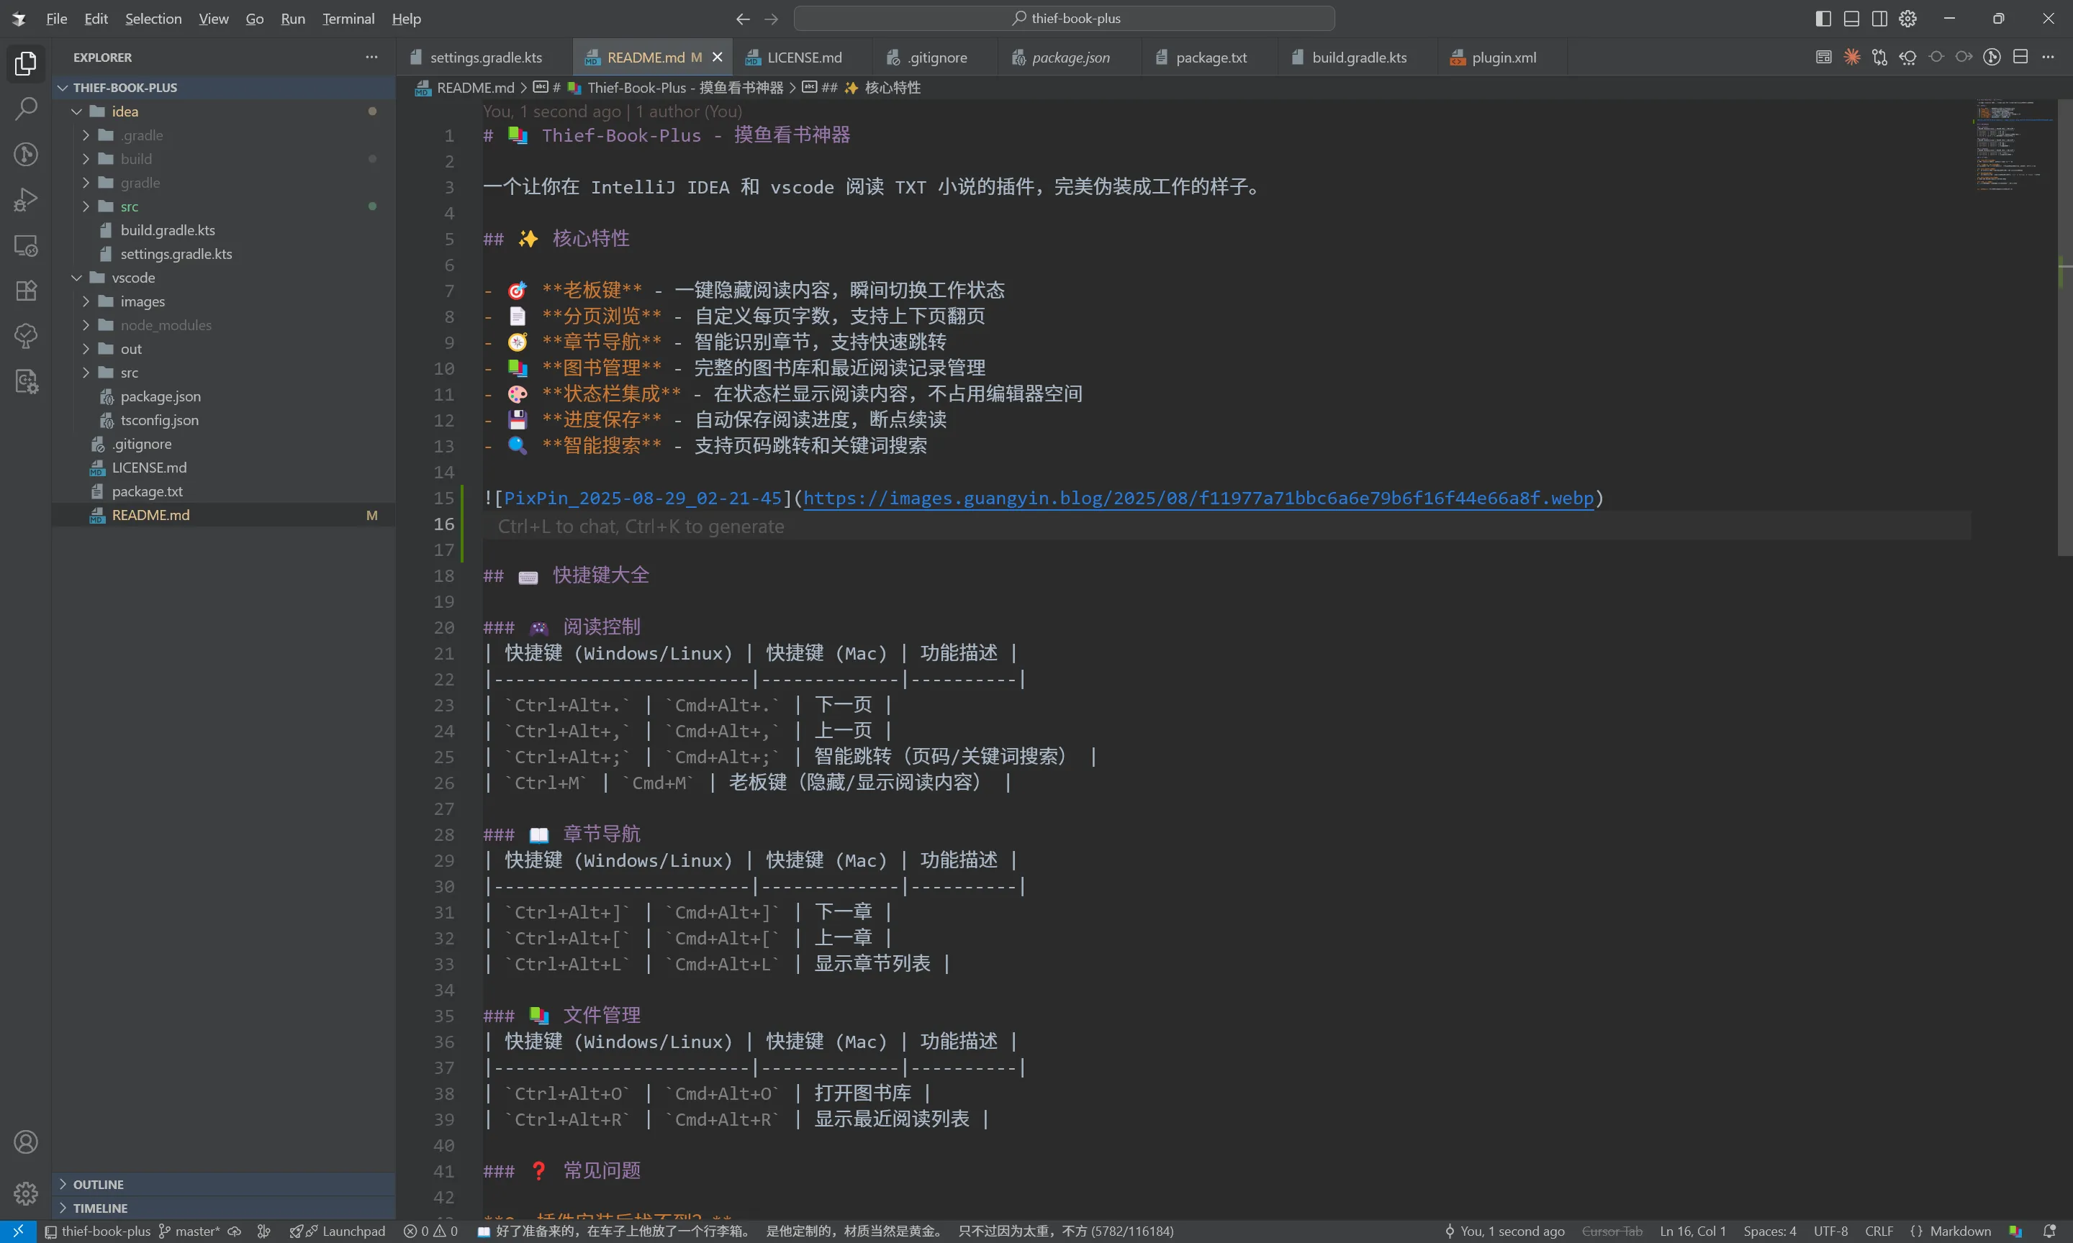Screen dimensions: 2073x1243
Task: Open Explorer Views and More Actions ellipsis
Action: coord(371,57)
